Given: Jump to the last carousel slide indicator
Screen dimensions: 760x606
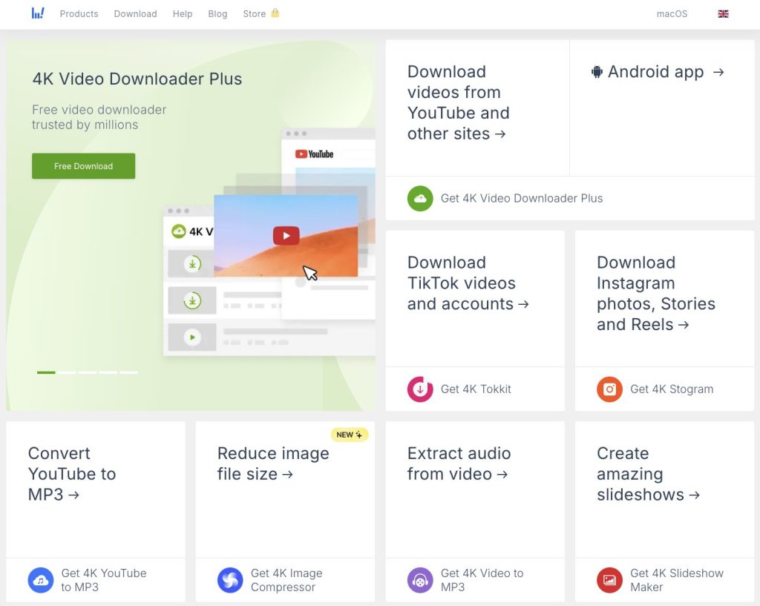Looking at the screenshot, I should 129,372.
